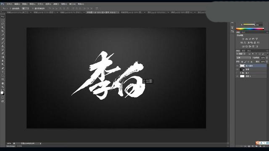Open layer fill slider arrow
This screenshot has height=151, width=269.
(x=267, y=62)
